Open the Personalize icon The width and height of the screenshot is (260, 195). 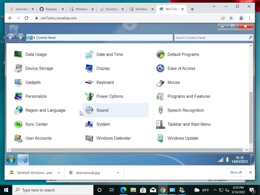[x=18, y=96]
